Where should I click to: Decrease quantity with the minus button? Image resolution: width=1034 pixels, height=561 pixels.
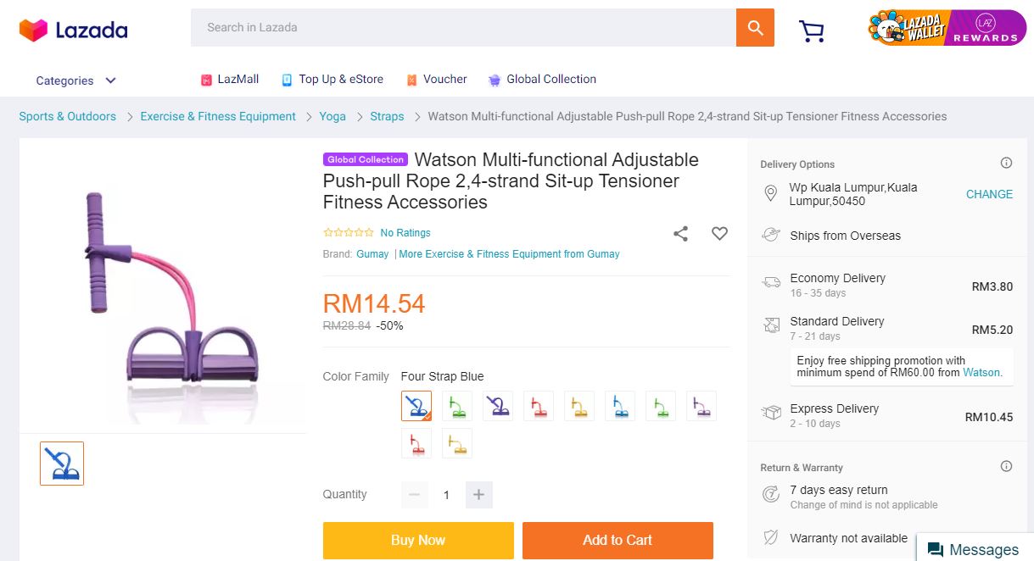coord(414,495)
